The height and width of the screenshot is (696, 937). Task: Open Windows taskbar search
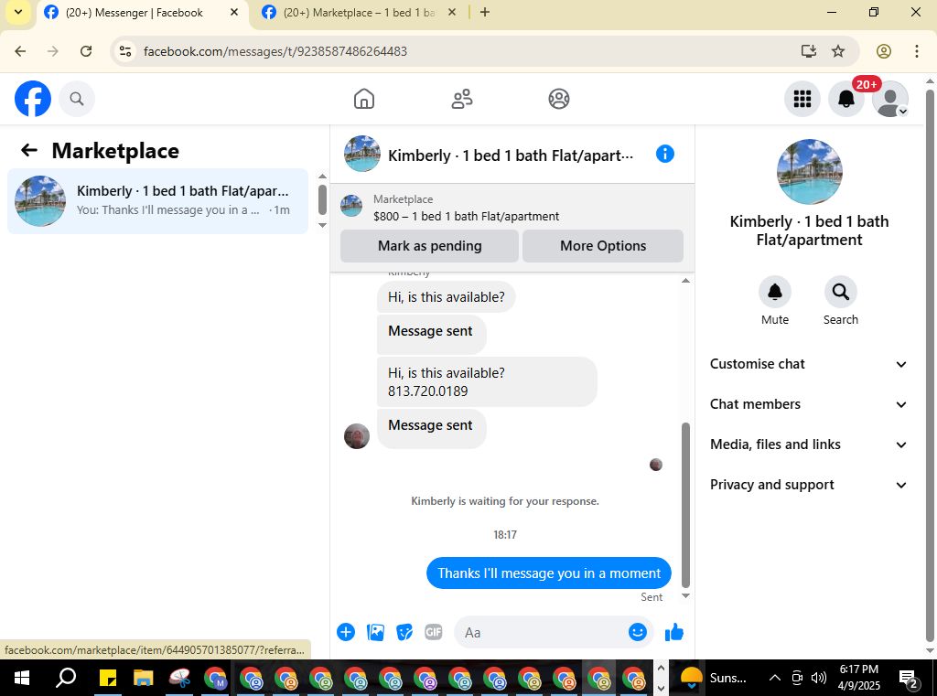point(66,678)
